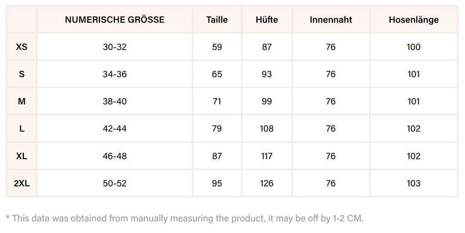Click the Hüfte column header
The height and width of the screenshot is (233, 465).
point(267,20)
